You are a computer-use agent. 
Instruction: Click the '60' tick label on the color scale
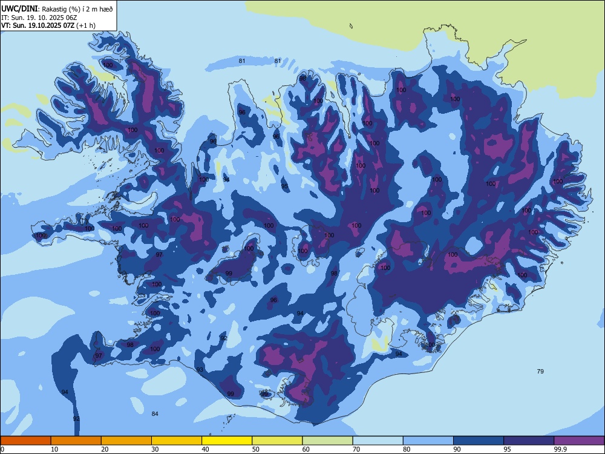coord(306,449)
